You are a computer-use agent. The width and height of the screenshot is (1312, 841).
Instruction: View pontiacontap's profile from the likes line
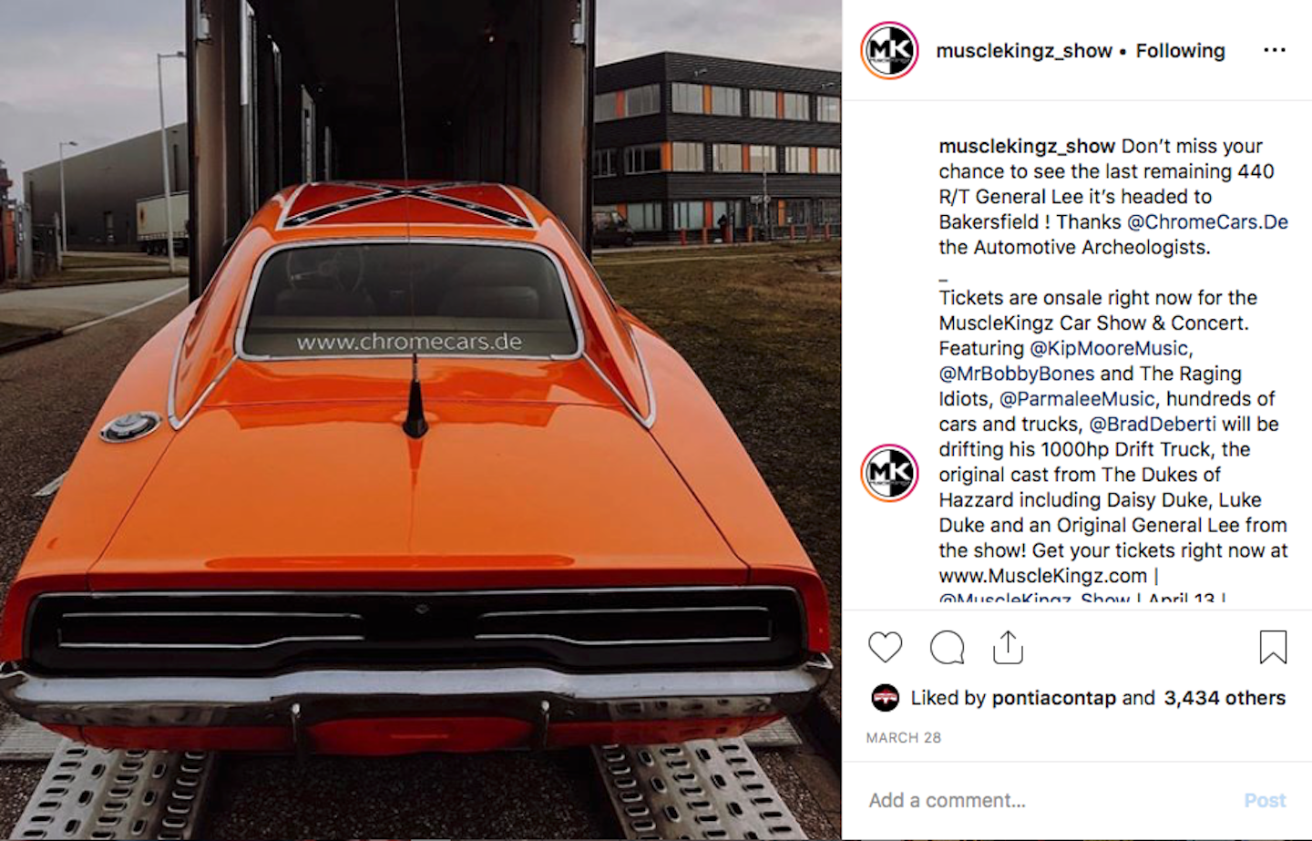tap(1053, 698)
